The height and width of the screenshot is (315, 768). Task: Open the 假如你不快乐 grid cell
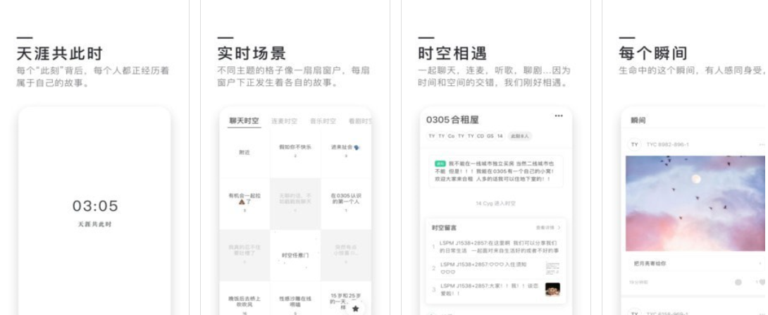point(295,153)
